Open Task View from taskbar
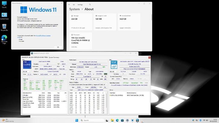The width and height of the screenshot is (219, 123). point(107,120)
